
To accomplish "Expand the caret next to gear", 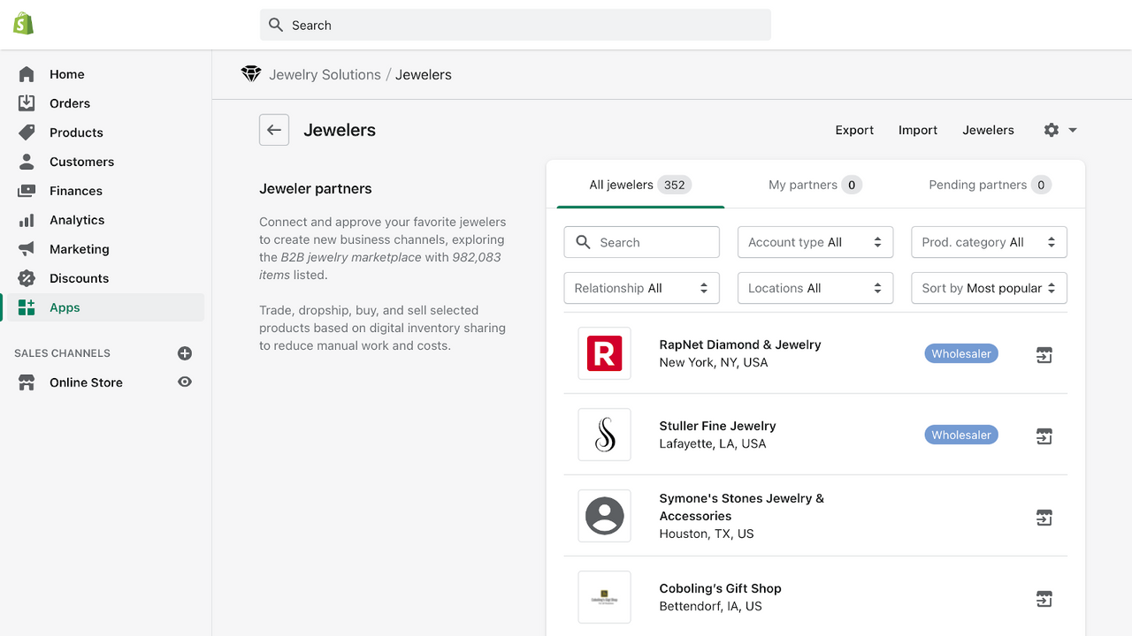I will click(x=1073, y=130).
